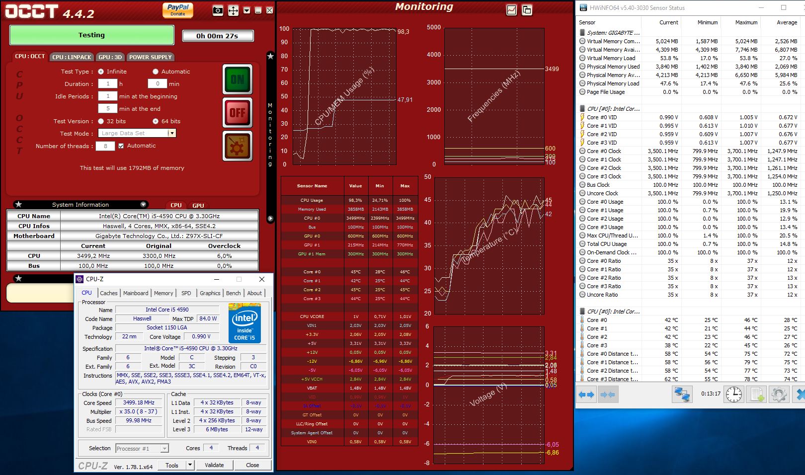Click the Monitoring window layout icon
This screenshot has height=475, width=805.
pyautogui.click(x=527, y=10)
